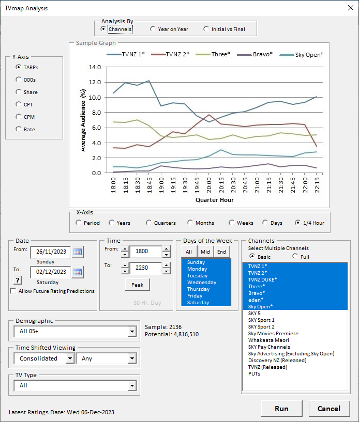This screenshot has width=359, height=422.
Task: Click the Run button
Action: (x=281, y=409)
